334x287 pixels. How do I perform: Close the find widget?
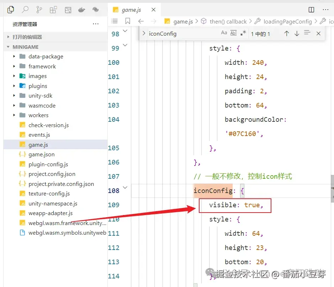[x=318, y=33]
